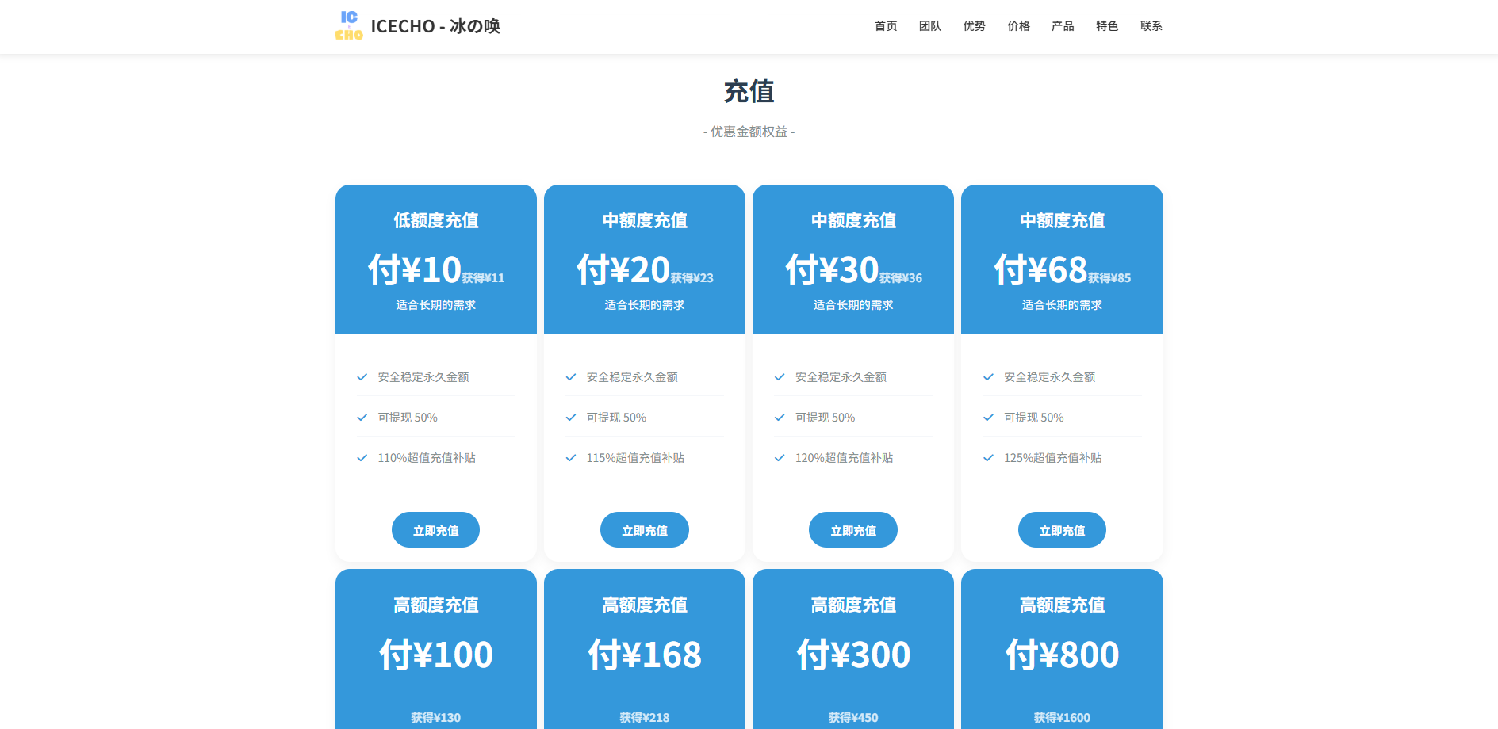Click the checkmark beside 120%超值充值补贴
This screenshot has height=729, width=1498.
coord(780,457)
